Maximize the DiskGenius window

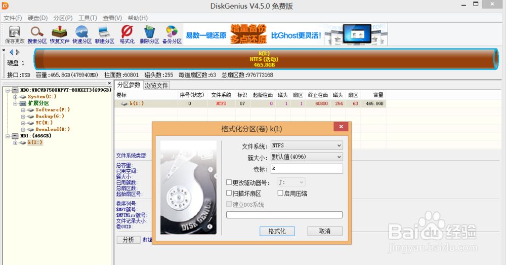[x=476, y=5]
